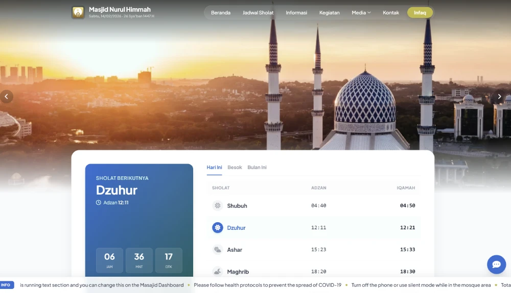Open the Informasi menu item
Viewport: 511px width, 293px height.
coord(296,13)
